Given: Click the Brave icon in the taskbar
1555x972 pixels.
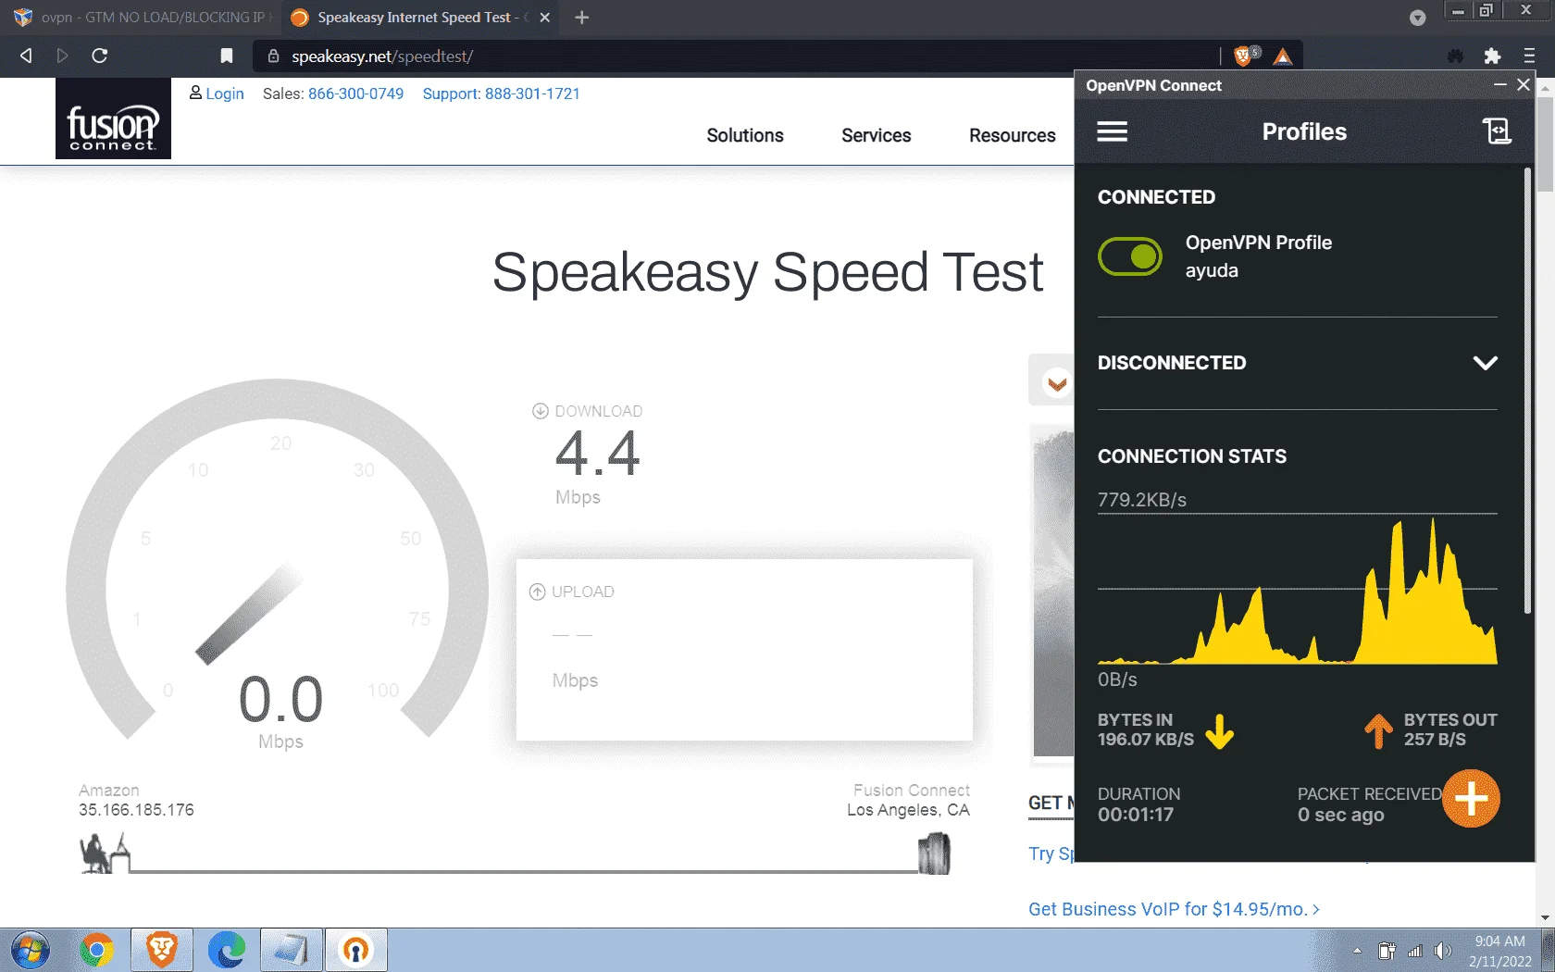Looking at the screenshot, I should click(162, 951).
